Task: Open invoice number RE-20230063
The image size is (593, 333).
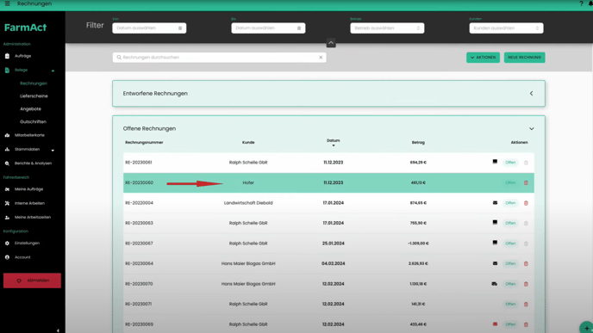Action: point(139,223)
